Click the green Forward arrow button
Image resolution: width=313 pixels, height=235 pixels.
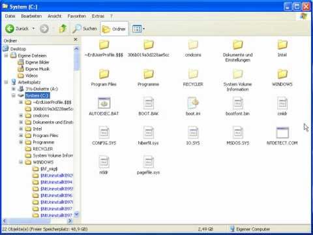44,29
